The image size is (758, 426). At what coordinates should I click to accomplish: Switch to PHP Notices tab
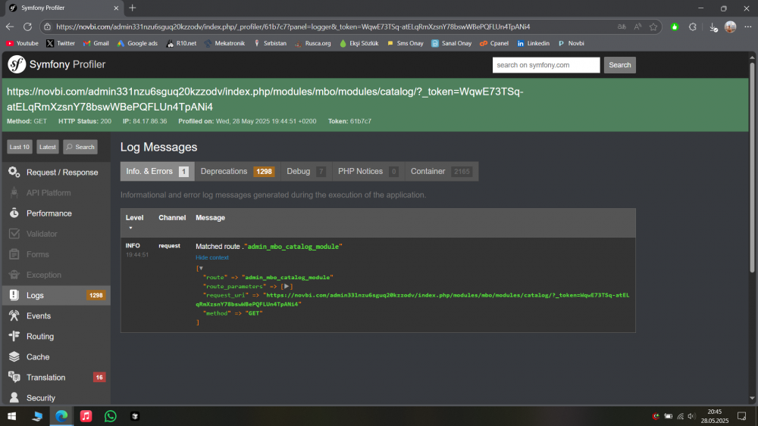pyautogui.click(x=368, y=171)
